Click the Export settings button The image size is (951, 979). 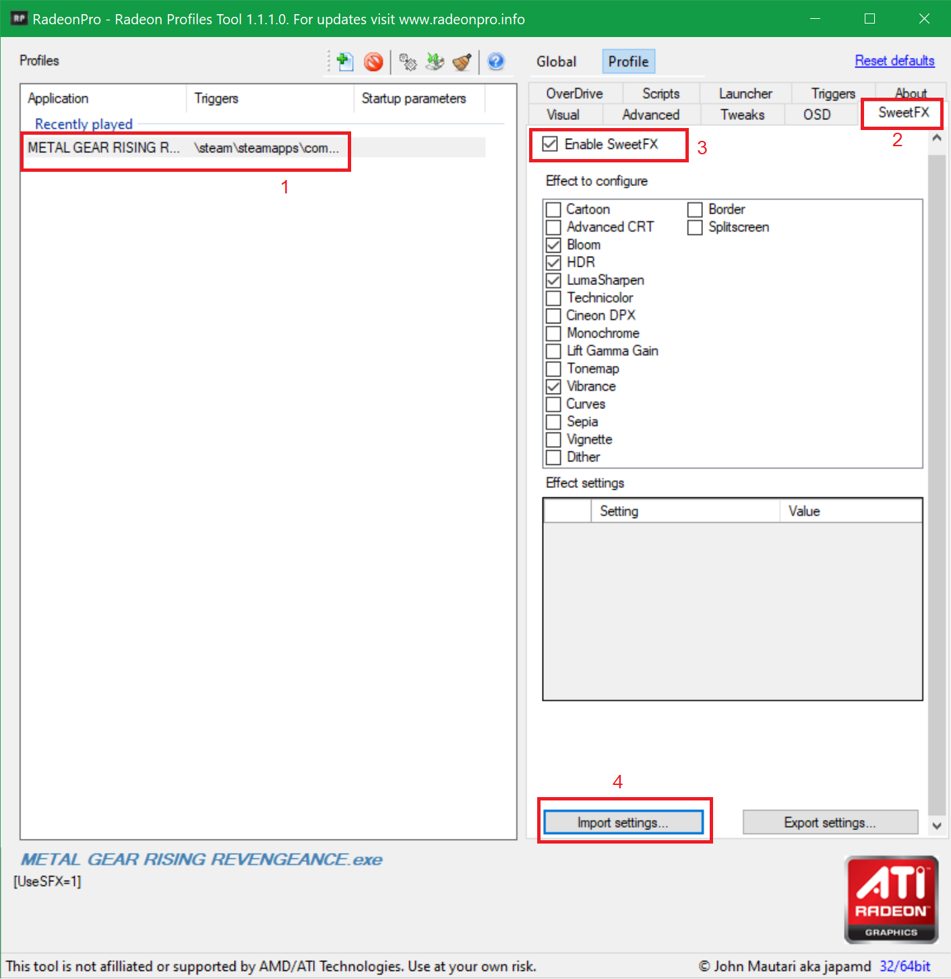point(830,823)
